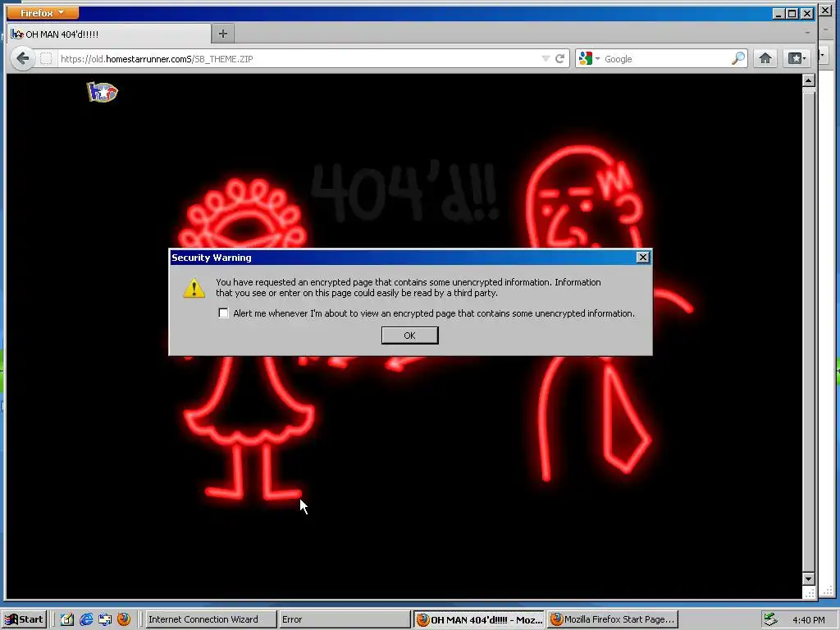The width and height of the screenshot is (840, 630).
Task: Select the 'OH MAN 404'd' taskbar button
Action: pos(478,619)
